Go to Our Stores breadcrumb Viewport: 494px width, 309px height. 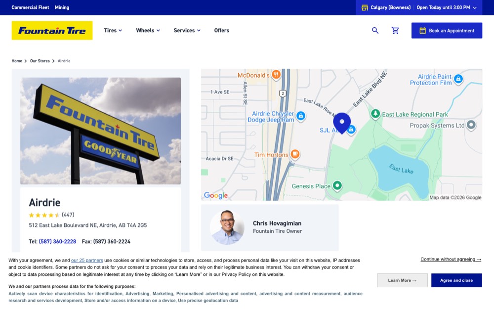40,61
